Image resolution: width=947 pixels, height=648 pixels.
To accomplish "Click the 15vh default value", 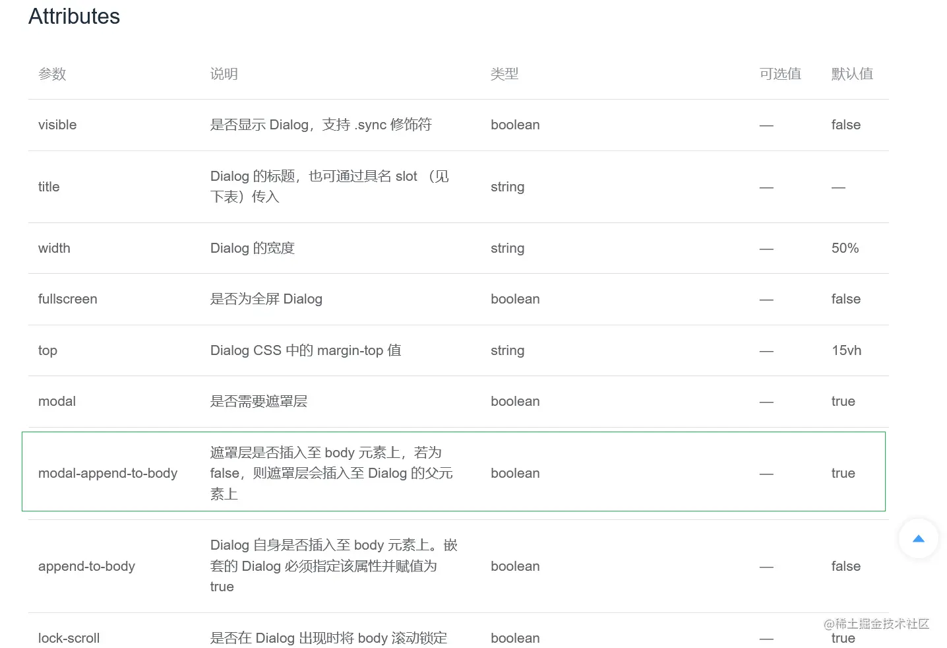I will [x=846, y=350].
